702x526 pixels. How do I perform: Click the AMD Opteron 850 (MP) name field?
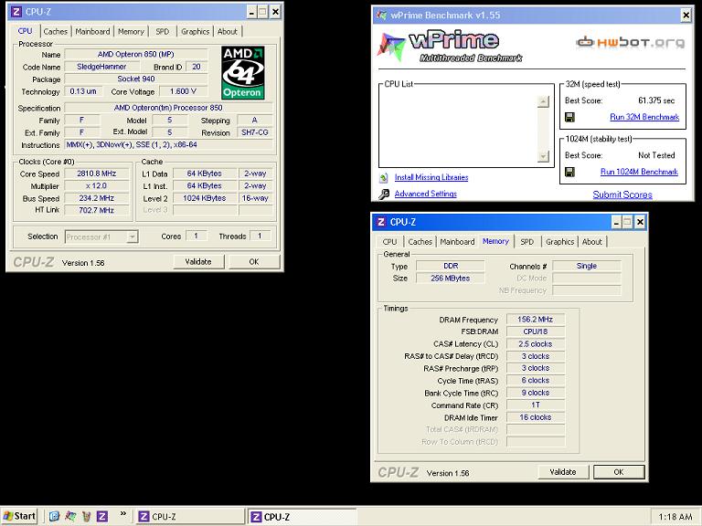click(135, 54)
